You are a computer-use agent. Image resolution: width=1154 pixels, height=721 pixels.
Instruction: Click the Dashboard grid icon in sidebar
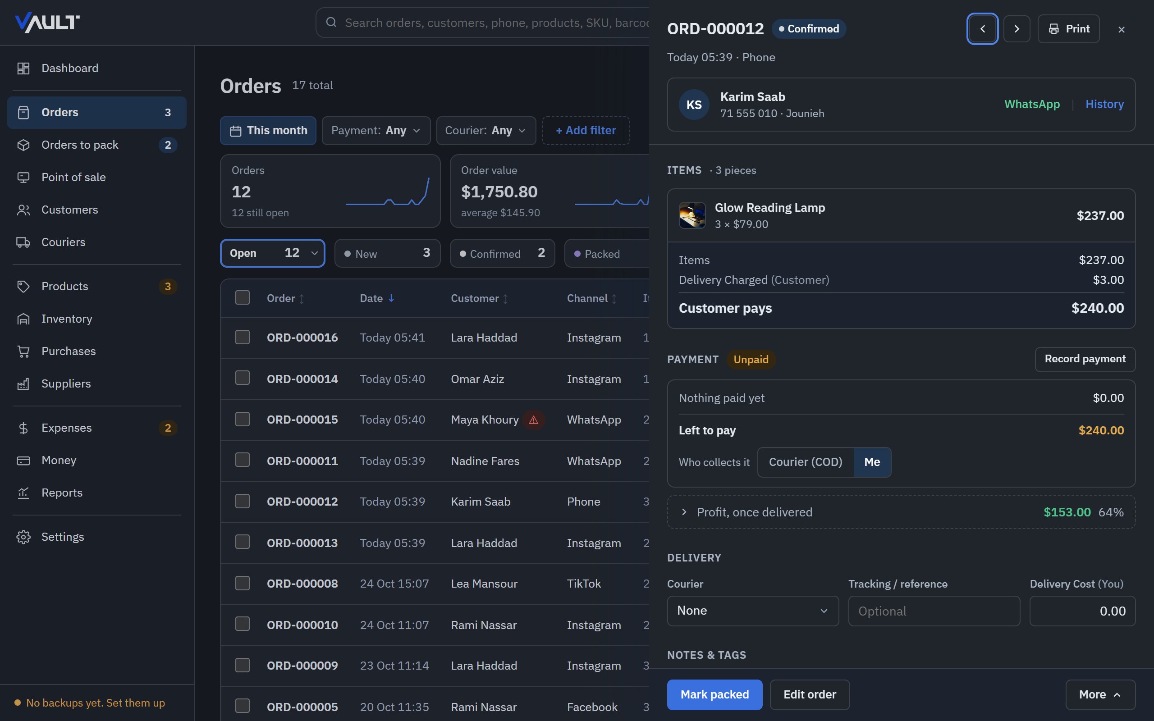pos(23,68)
